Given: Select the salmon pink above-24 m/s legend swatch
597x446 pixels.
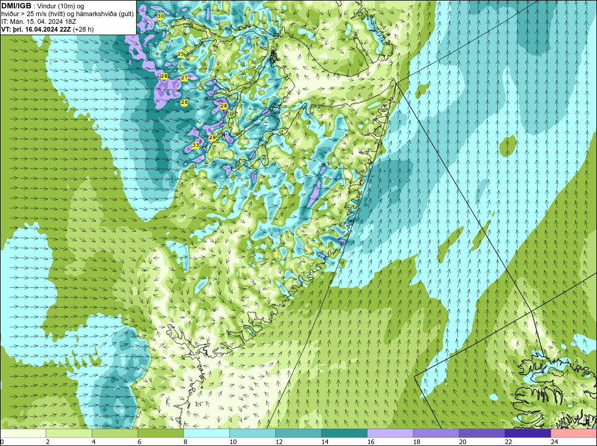Looking at the screenshot, I should pos(574,433).
